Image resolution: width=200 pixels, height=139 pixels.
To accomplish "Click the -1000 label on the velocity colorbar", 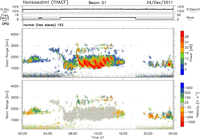I will (x=190, y=122).
